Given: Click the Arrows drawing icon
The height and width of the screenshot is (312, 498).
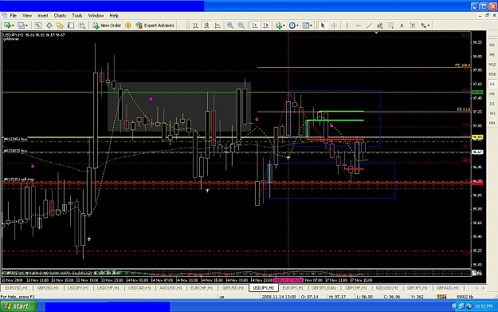Looking at the screenshot, I should click(424, 26).
